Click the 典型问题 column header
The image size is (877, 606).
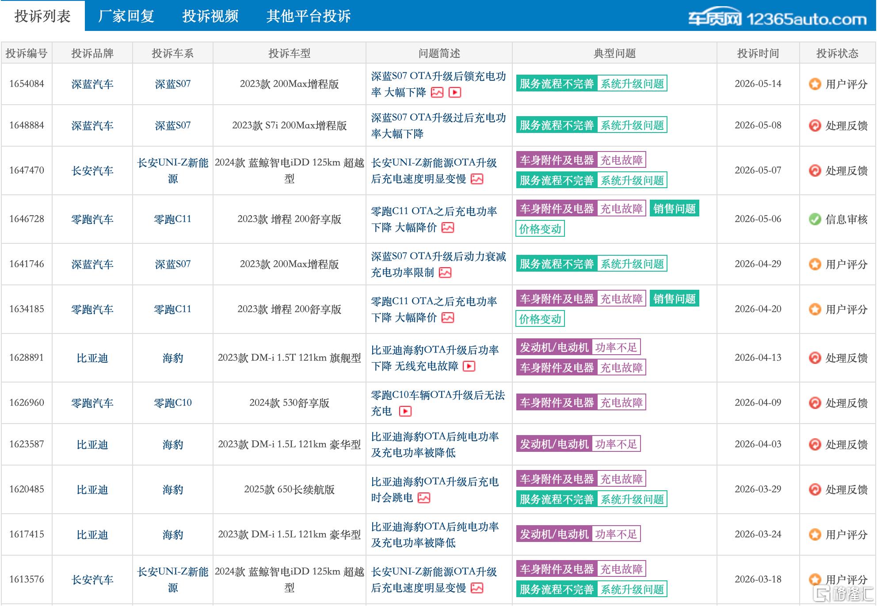tap(614, 53)
